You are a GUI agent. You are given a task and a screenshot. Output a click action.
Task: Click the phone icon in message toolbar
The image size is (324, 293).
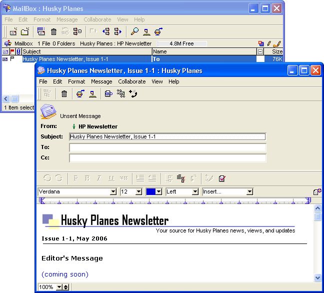tap(133, 93)
